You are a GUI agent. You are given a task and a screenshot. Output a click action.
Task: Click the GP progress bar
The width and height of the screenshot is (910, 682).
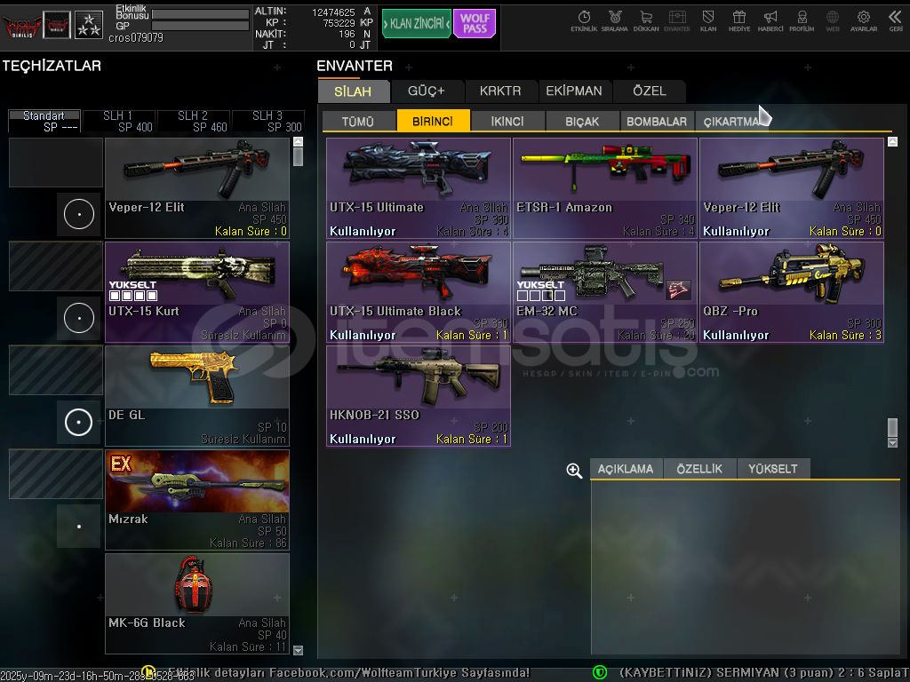click(200, 26)
